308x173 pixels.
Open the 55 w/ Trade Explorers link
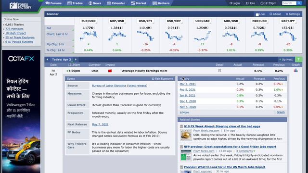(20, 37)
